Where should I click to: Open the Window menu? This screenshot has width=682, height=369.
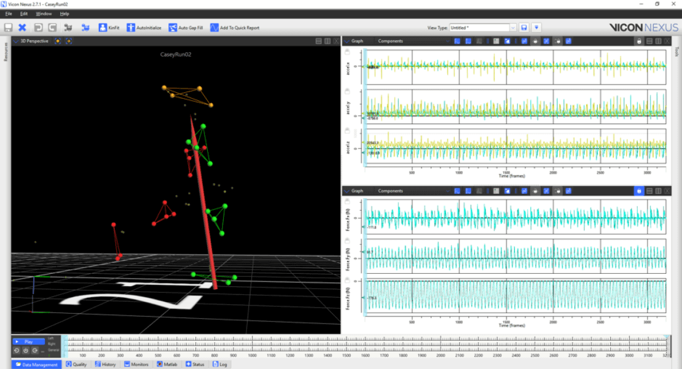44,14
